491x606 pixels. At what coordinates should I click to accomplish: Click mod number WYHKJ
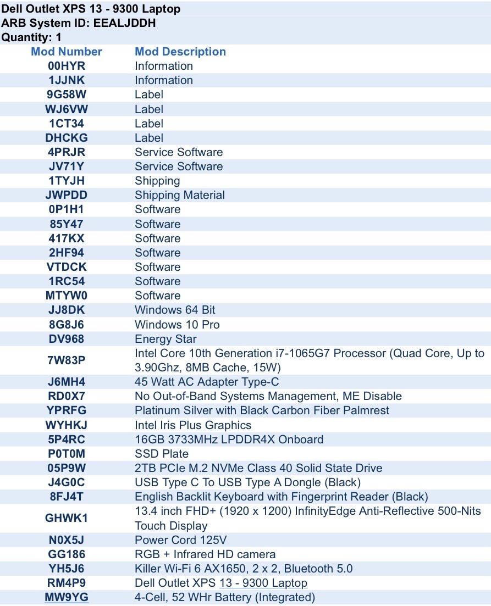[x=67, y=425]
